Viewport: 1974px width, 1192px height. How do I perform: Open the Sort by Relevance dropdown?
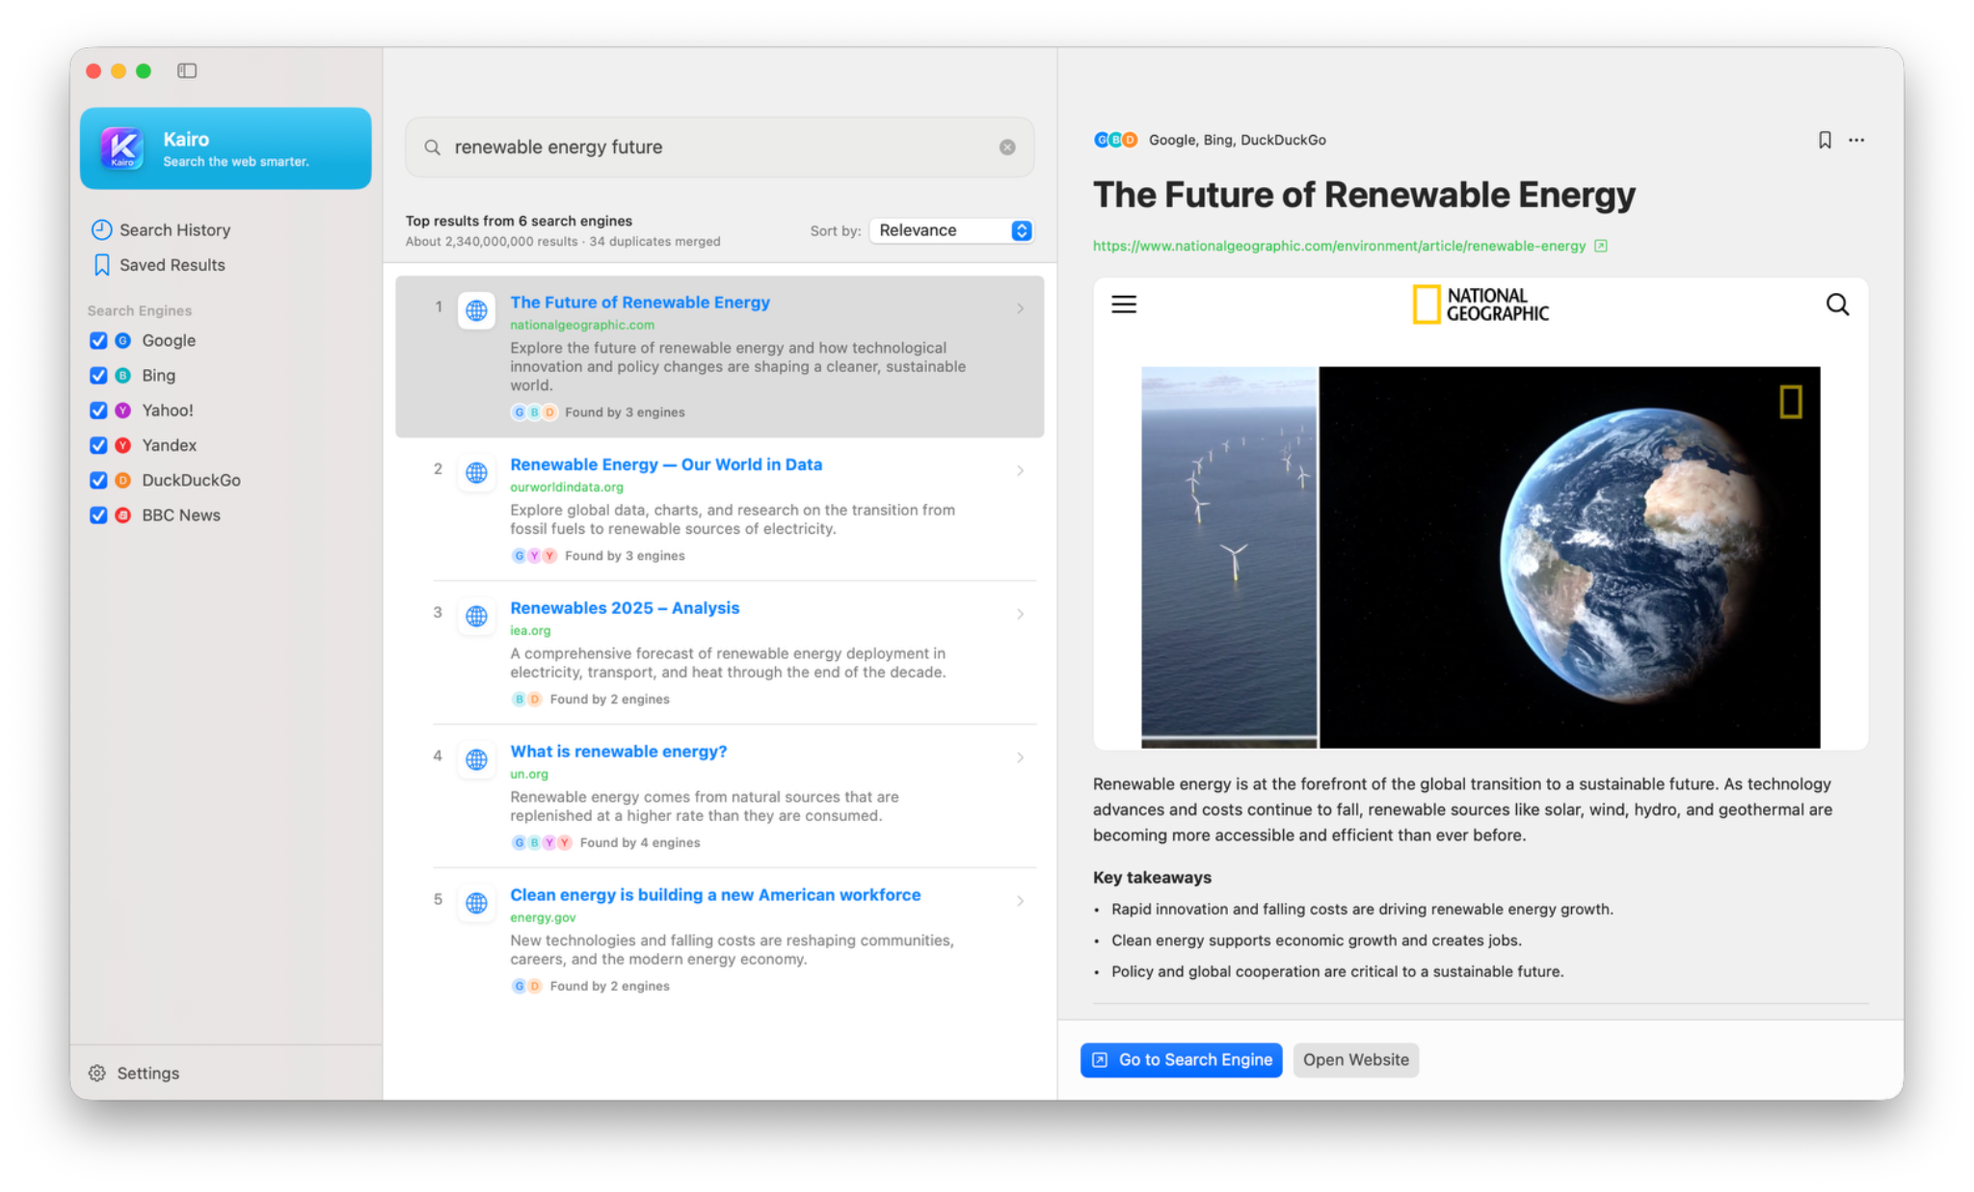click(951, 230)
